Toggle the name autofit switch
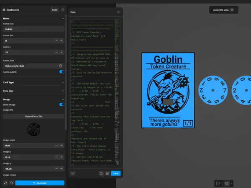Viewport: 251px width, 188px height. pos(62,72)
